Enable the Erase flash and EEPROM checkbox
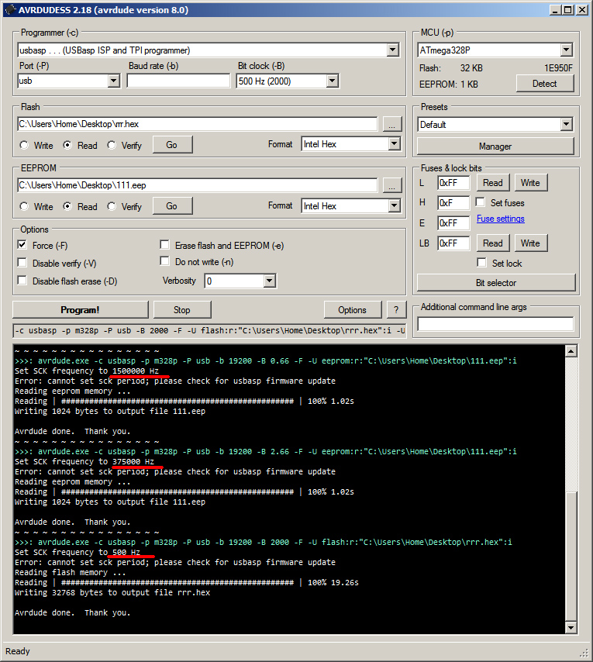The width and height of the screenshot is (593, 662). coord(164,245)
